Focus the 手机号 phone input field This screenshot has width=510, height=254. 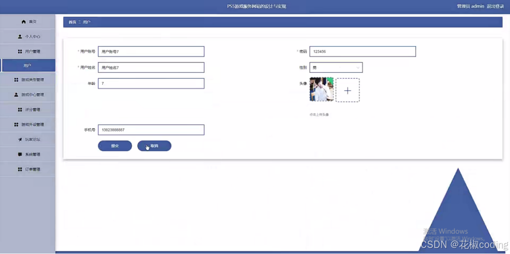pyautogui.click(x=151, y=130)
